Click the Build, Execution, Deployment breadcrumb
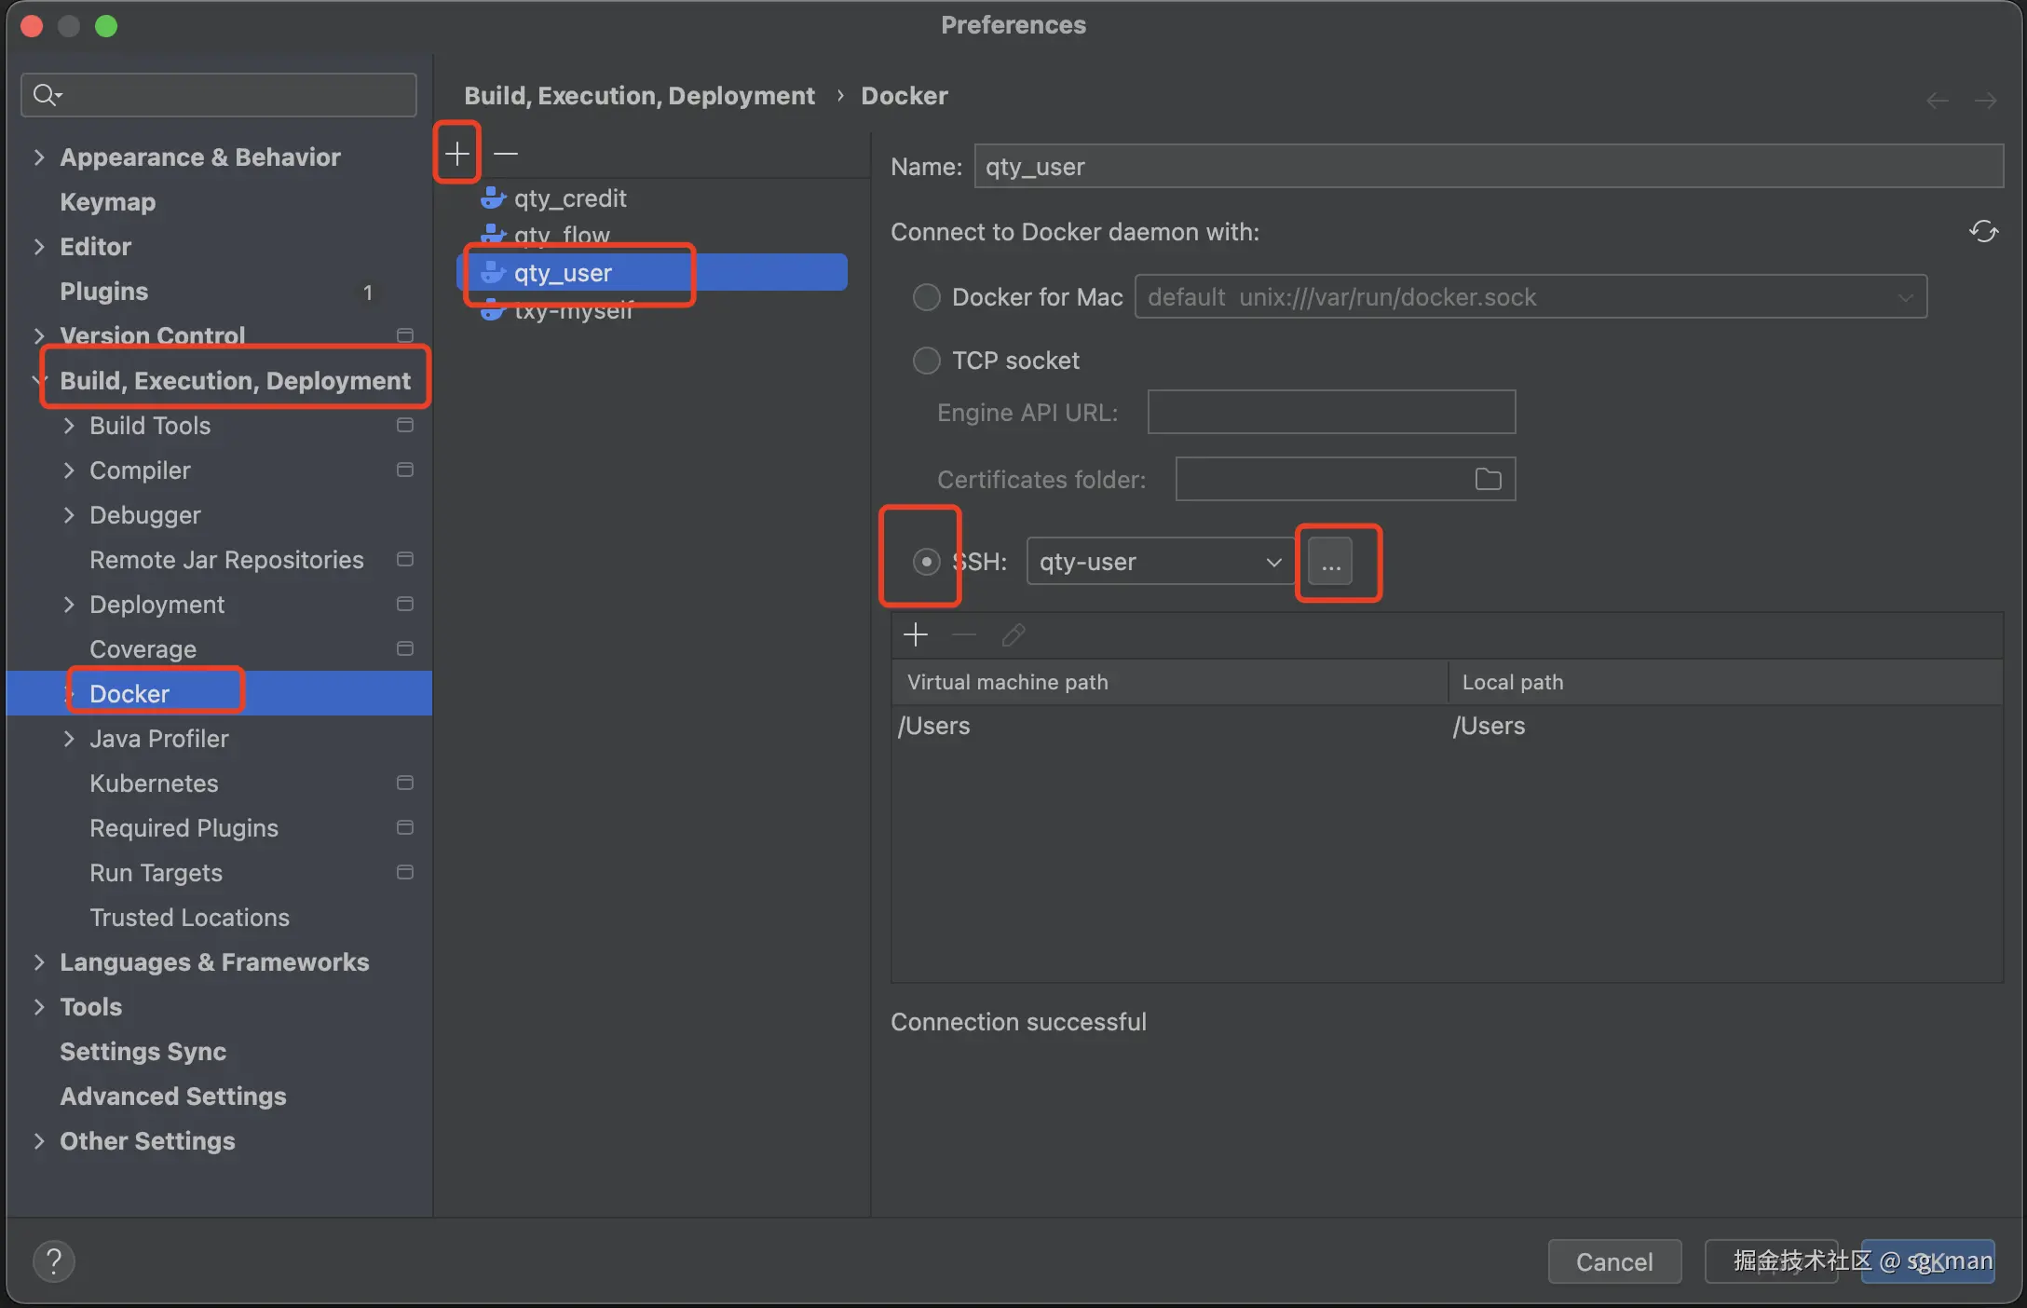The width and height of the screenshot is (2027, 1308). 639,96
